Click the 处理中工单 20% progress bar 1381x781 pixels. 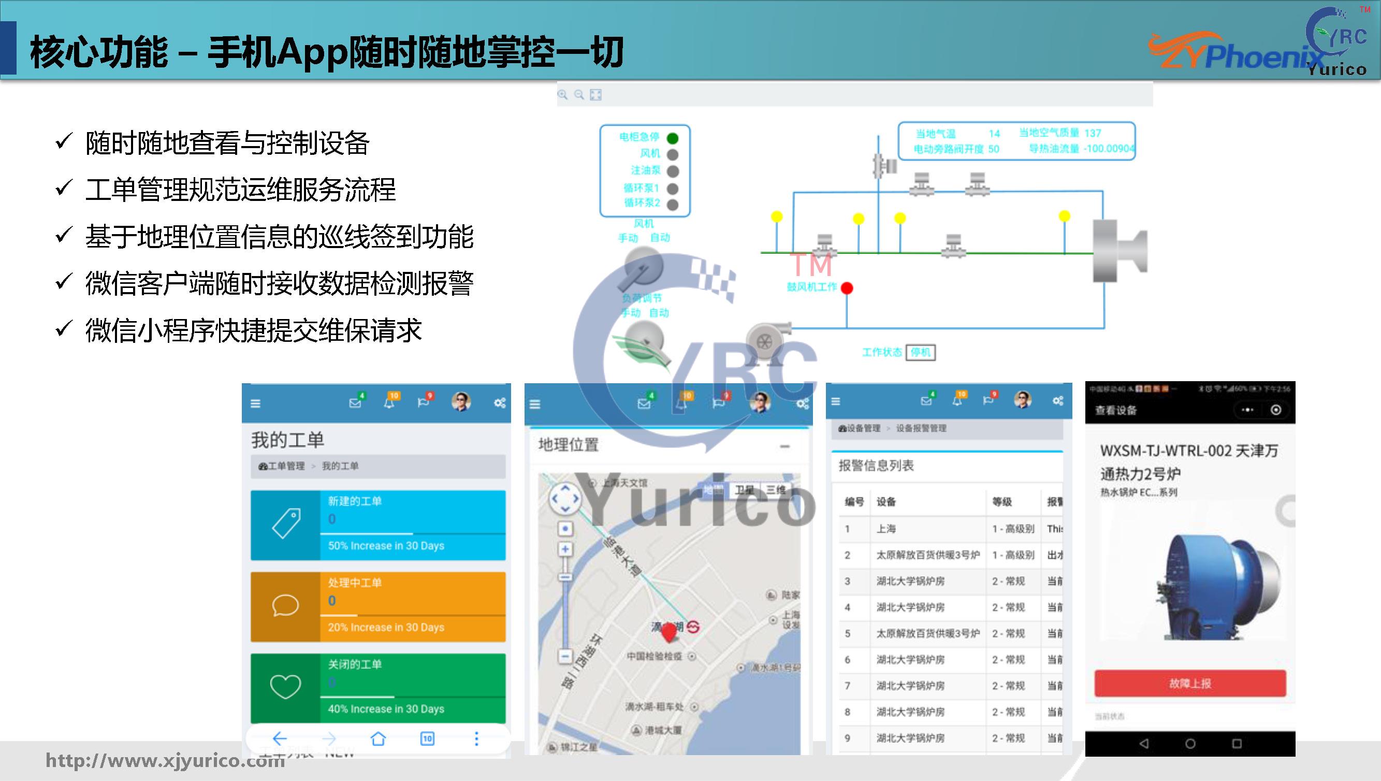(413, 615)
